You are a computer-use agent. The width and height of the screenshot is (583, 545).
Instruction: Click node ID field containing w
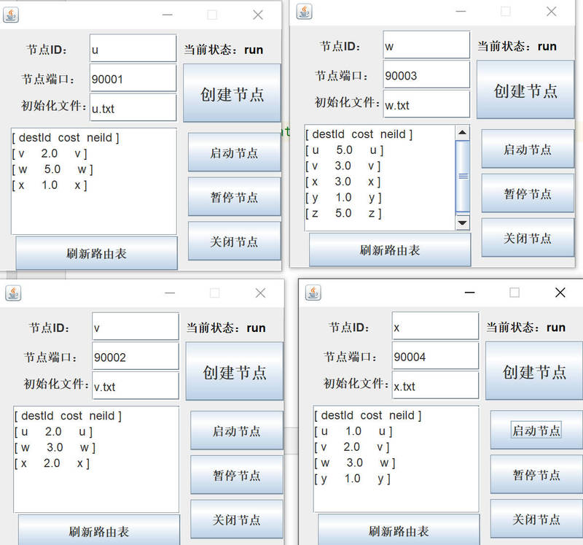[426, 45]
